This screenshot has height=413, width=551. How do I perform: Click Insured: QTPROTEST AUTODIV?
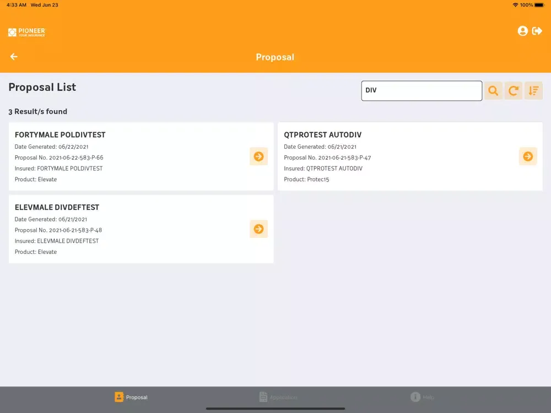click(x=323, y=169)
